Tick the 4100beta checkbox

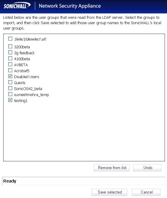(10, 58)
